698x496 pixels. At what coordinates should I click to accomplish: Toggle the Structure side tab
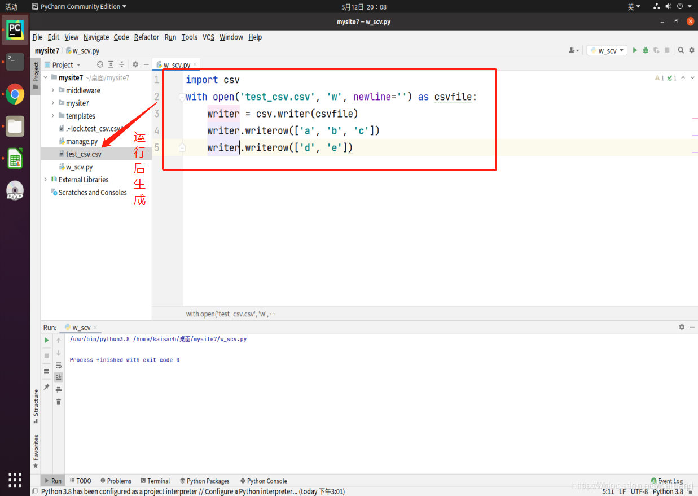click(36, 406)
